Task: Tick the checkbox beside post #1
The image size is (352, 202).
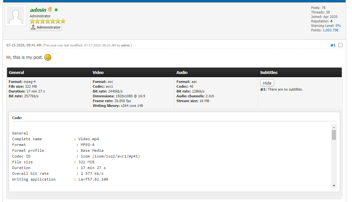Action: coord(340,45)
